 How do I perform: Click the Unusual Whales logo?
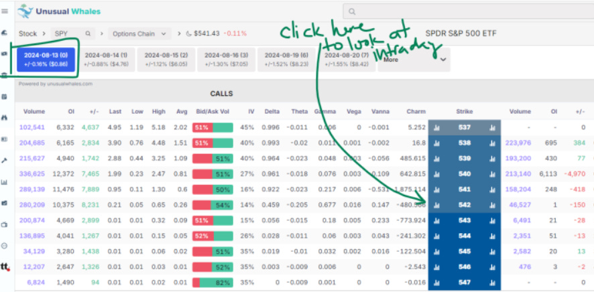tap(59, 11)
